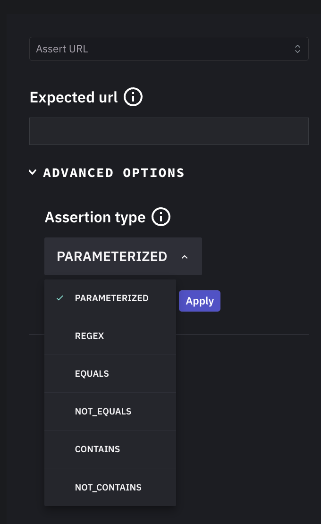This screenshot has height=524, width=321.
Task: Click the ADVANCED OPTIONS heading text
Action: coord(113,173)
